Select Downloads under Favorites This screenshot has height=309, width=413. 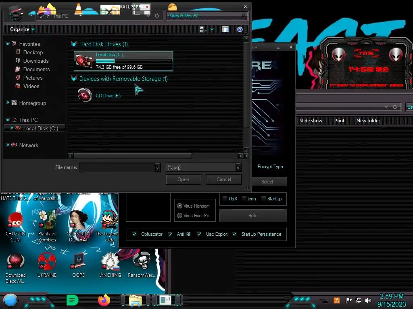[x=36, y=61]
